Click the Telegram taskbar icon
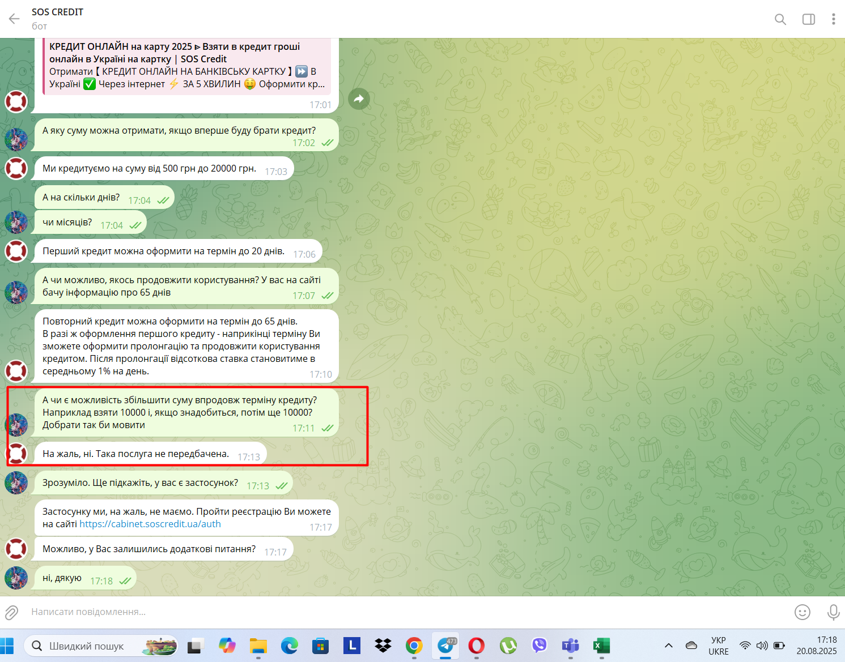The width and height of the screenshot is (845, 662). [x=446, y=646]
